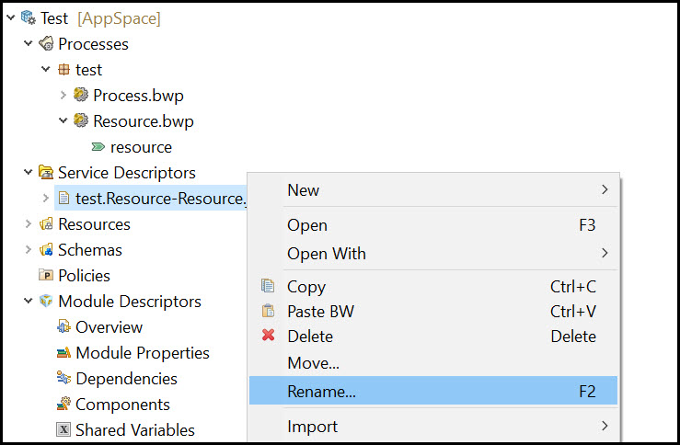Choose Move... from the context menu
The image size is (680, 445).
pyautogui.click(x=432, y=363)
